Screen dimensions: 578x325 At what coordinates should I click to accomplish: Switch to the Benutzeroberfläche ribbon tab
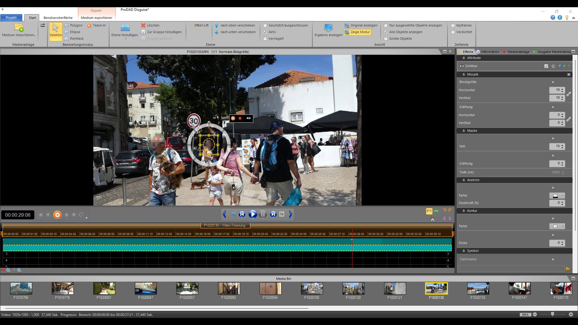58,18
